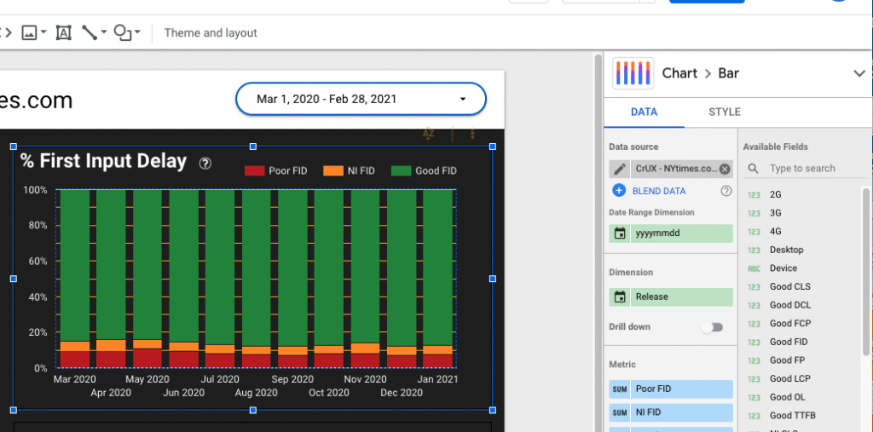
Task: Open Theme and layout
Action: pos(211,33)
